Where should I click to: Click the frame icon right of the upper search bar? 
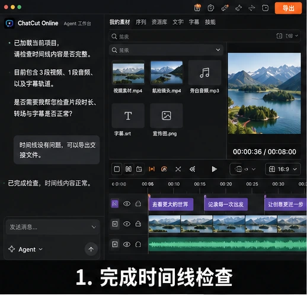point(279,36)
